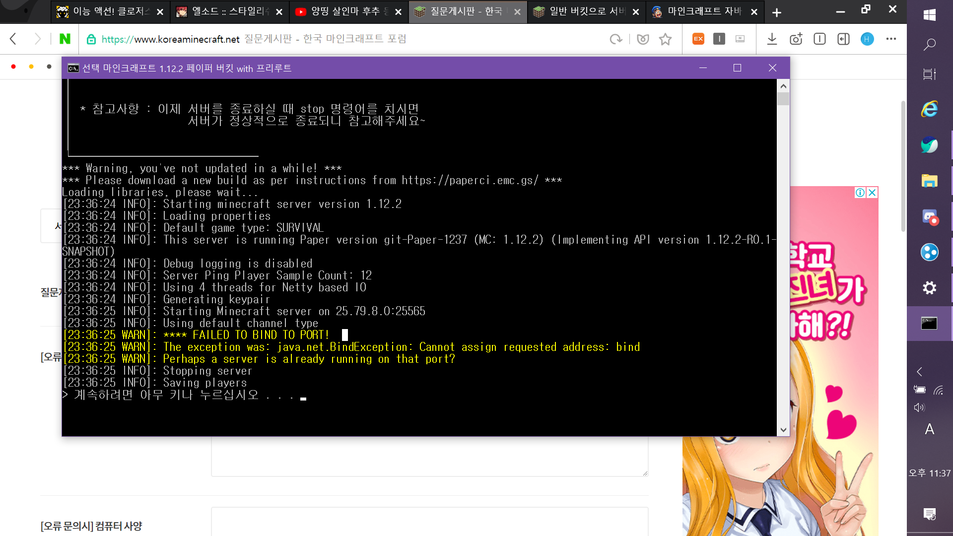
Task: Open a new browser tab with plus
Action: (x=777, y=12)
